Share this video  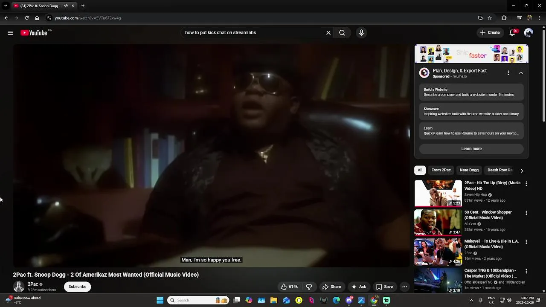[332, 287]
